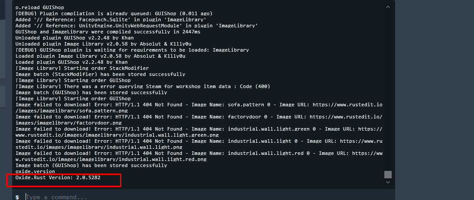This screenshot has width=474, height=200.
Task: Click the $ prompt symbol beside the command box
Action: pos(17,197)
